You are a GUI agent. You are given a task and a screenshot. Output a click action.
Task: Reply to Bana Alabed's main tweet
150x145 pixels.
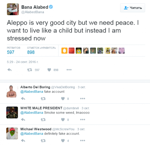[x=9, y=70]
